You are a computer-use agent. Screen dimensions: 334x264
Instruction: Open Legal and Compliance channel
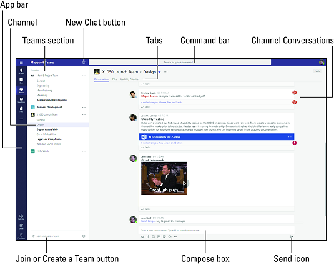[x=49, y=139]
